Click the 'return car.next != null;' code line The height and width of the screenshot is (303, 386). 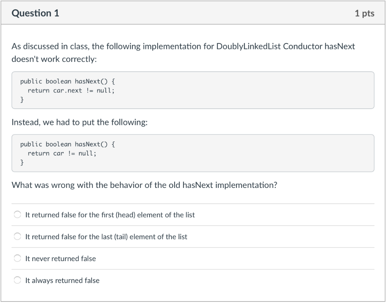71,91
